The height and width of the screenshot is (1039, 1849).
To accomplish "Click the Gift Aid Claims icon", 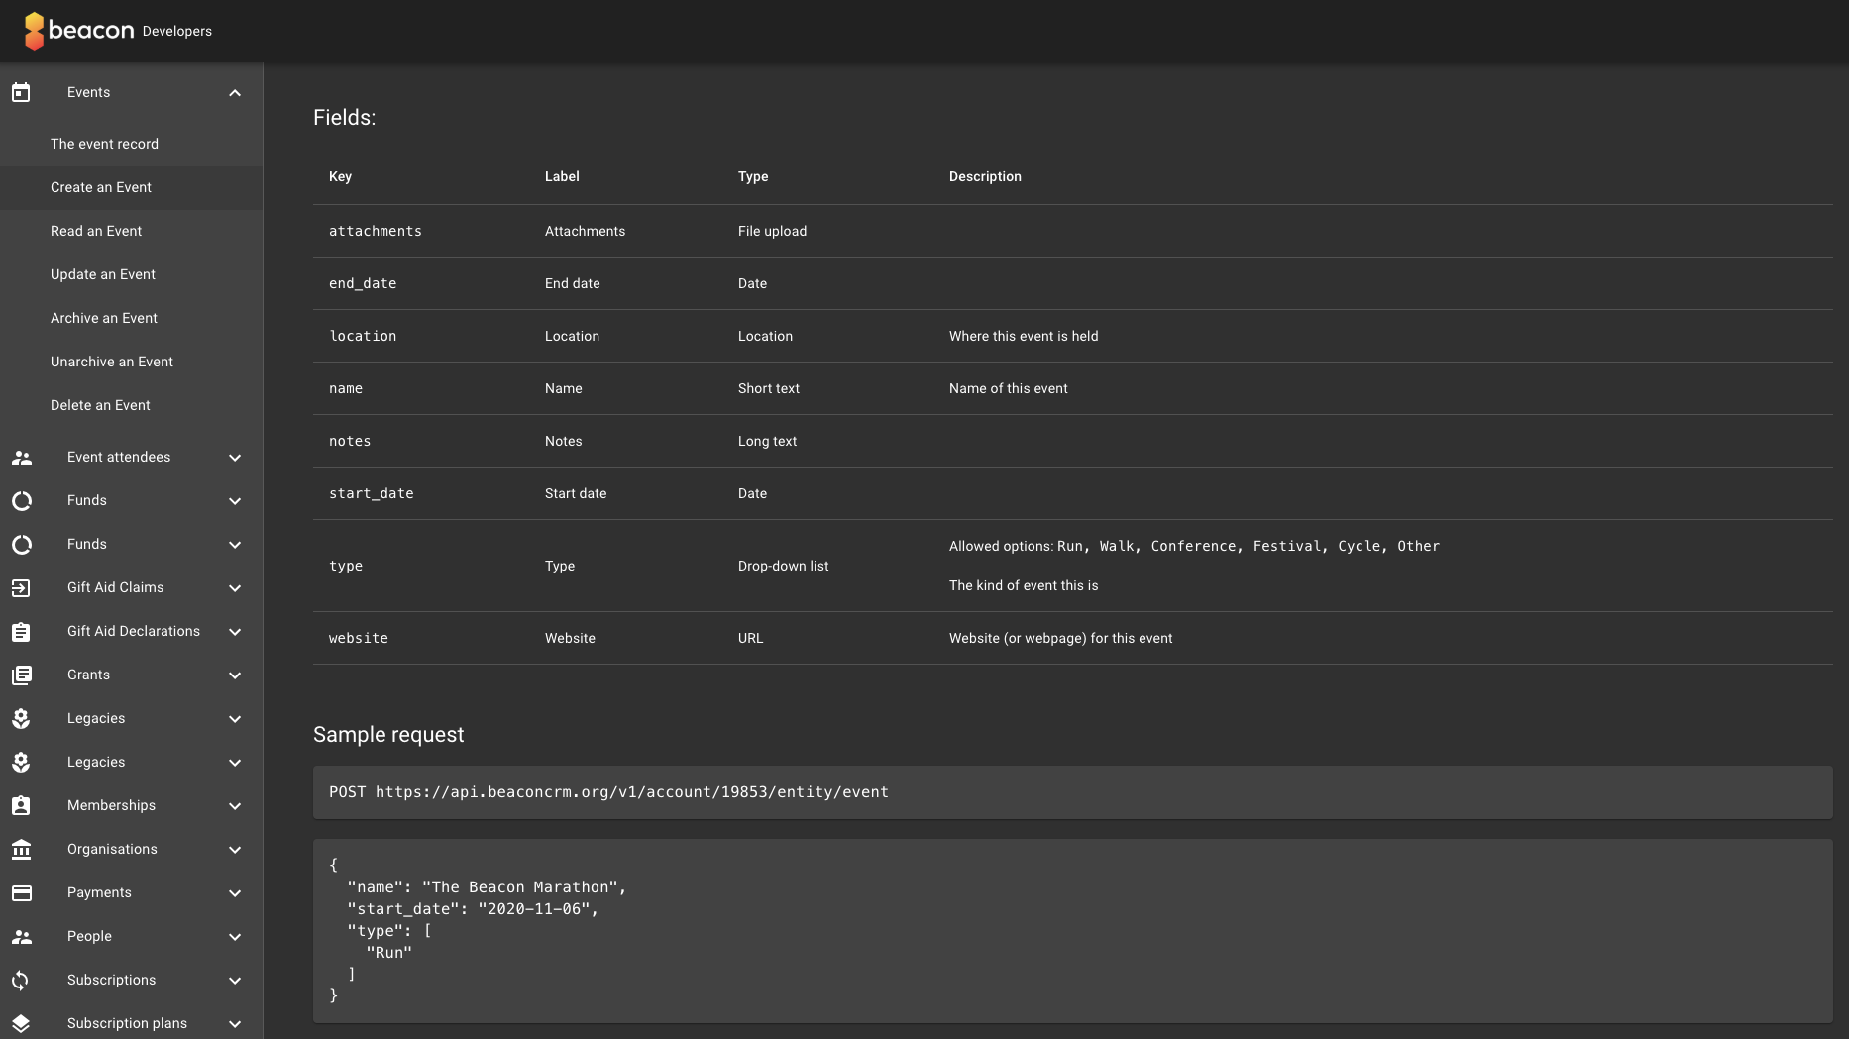I will (x=21, y=588).
